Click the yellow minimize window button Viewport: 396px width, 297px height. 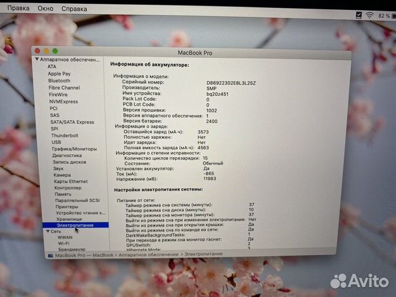(46, 51)
